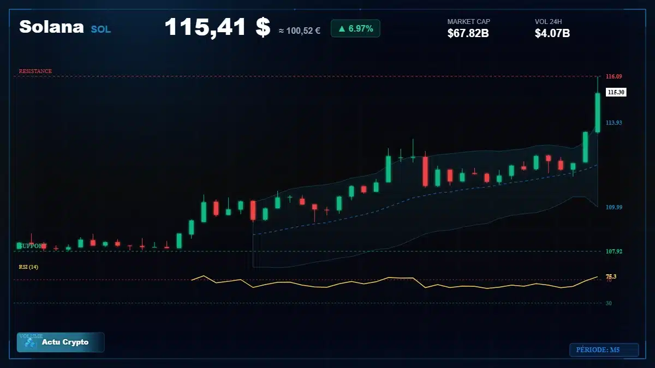Image resolution: width=655 pixels, height=368 pixels.
Task: Click the 116.09 resistance price label
Action: click(x=614, y=76)
